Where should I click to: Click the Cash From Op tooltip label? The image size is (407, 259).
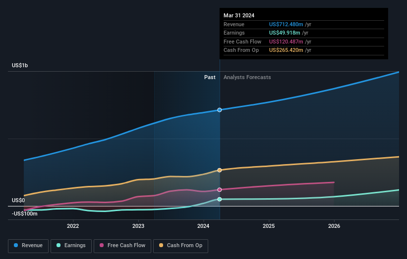[x=241, y=50]
